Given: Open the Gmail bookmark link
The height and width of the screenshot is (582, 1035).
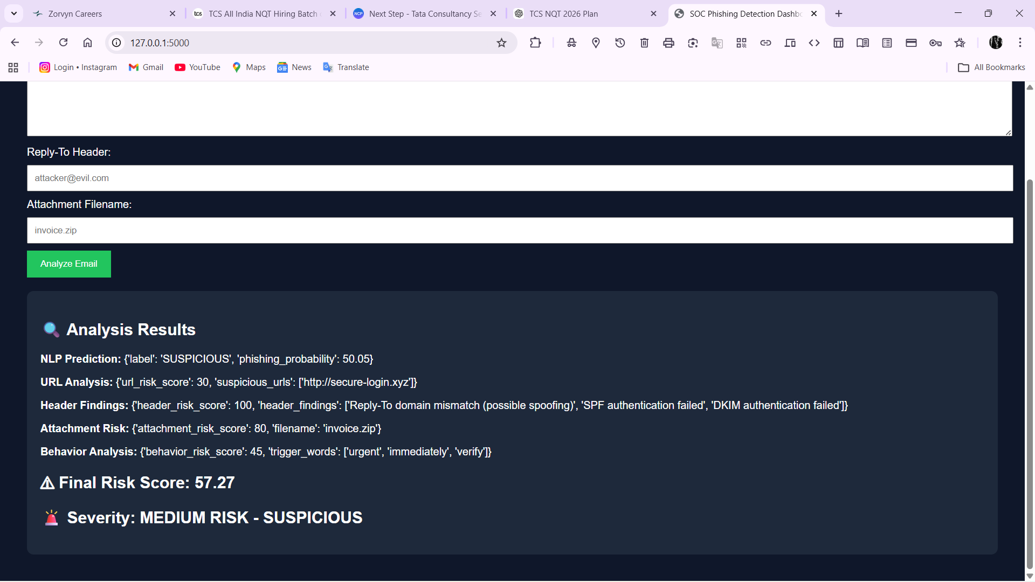Looking at the screenshot, I should (x=146, y=67).
